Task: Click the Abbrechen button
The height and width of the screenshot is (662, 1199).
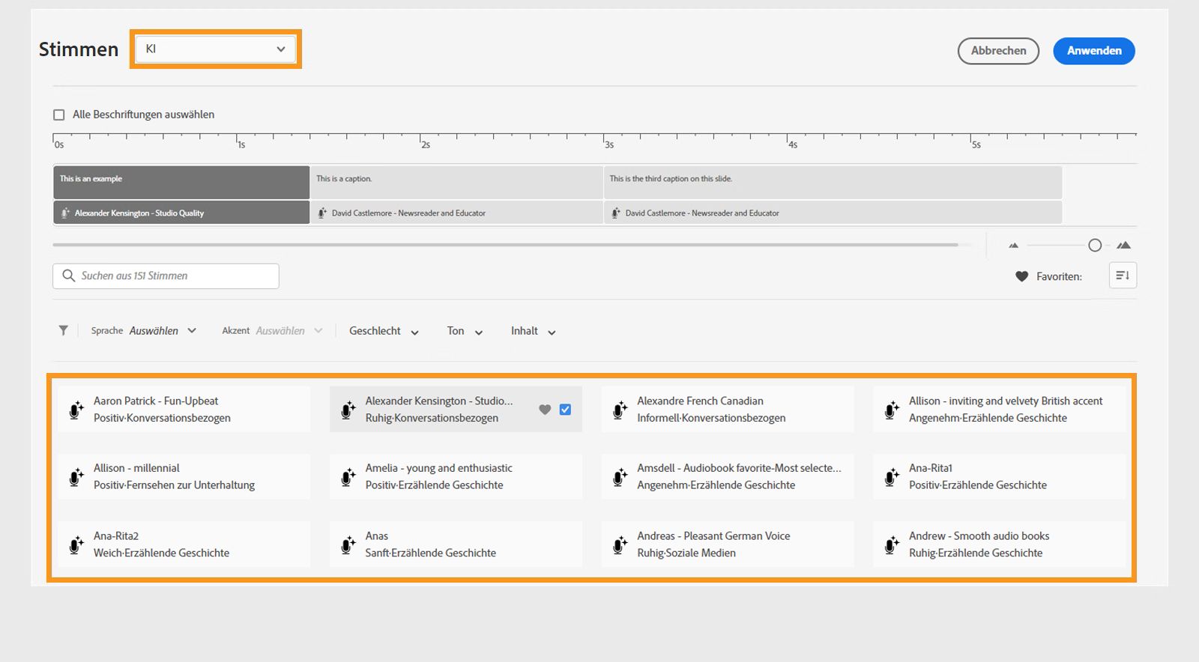Action: 998,51
